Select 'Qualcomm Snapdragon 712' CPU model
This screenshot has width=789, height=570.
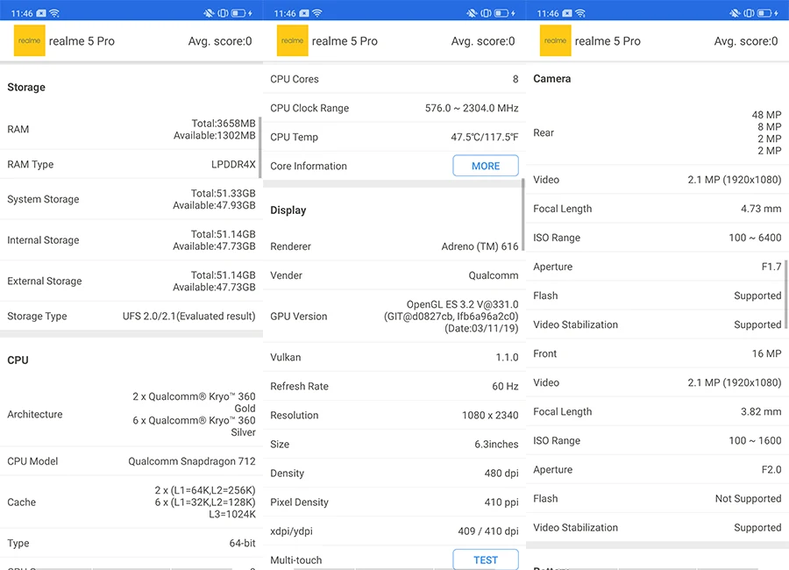192,461
